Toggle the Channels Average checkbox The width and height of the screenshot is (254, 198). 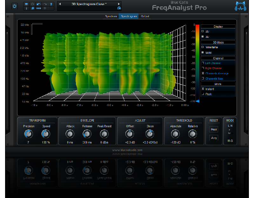(x=203, y=73)
